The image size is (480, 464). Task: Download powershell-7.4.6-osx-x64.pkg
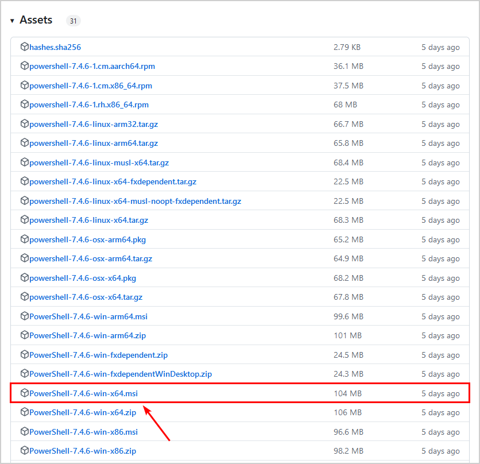[x=83, y=278]
